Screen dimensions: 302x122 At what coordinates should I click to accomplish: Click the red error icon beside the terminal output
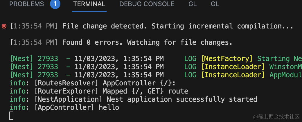4,26
